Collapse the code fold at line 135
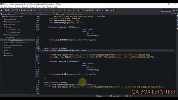The height and width of the screenshot is (100, 178). click(x=40, y=82)
